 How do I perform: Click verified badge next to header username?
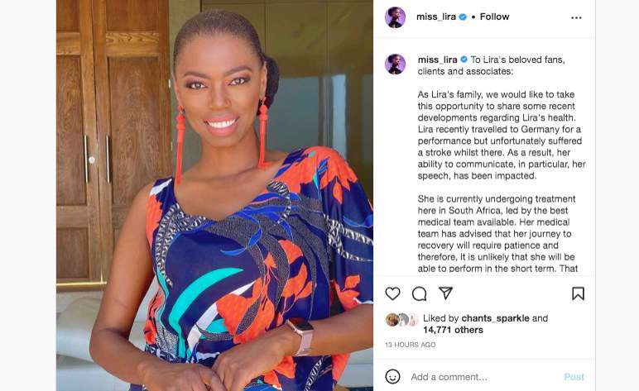463,17
